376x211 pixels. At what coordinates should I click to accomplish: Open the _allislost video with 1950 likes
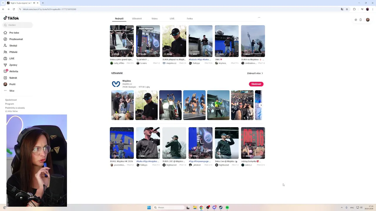[200, 143]
